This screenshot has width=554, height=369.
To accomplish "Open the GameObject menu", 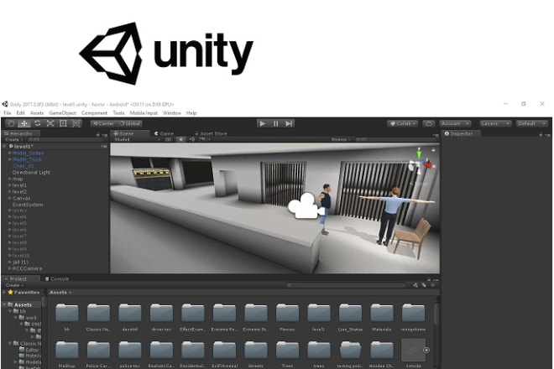I will point(63,113).
